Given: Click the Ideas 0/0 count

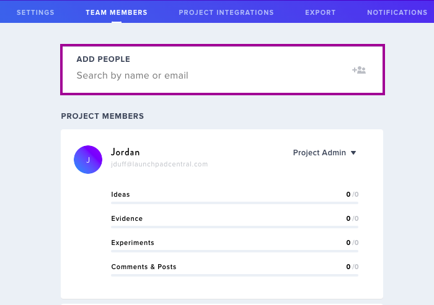Looking at the screenshot, I should click(x=352, y=194).
